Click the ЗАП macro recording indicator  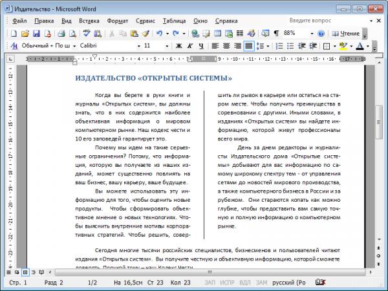tap(210, 283)
